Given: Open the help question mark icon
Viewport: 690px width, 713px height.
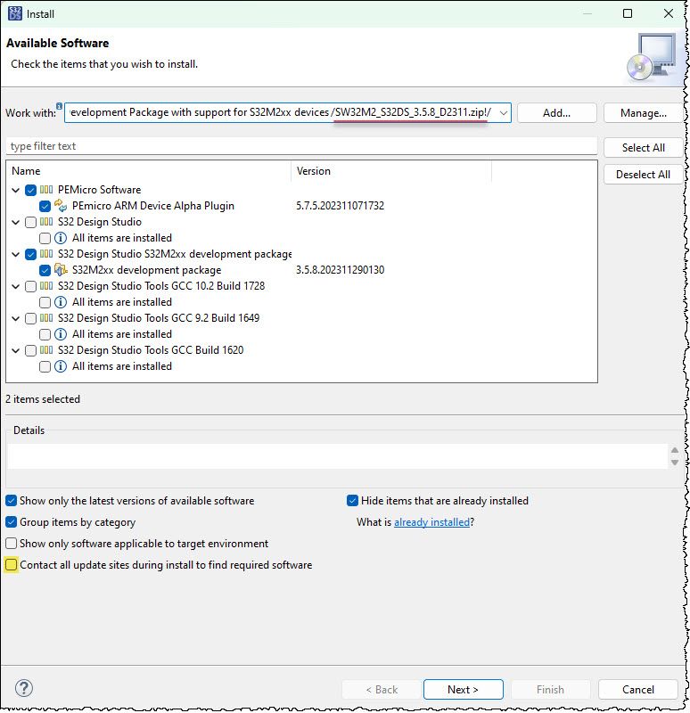Looking at the screenshot, I should 24,688.
